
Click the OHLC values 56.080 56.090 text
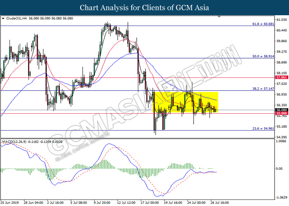[51, 19]
